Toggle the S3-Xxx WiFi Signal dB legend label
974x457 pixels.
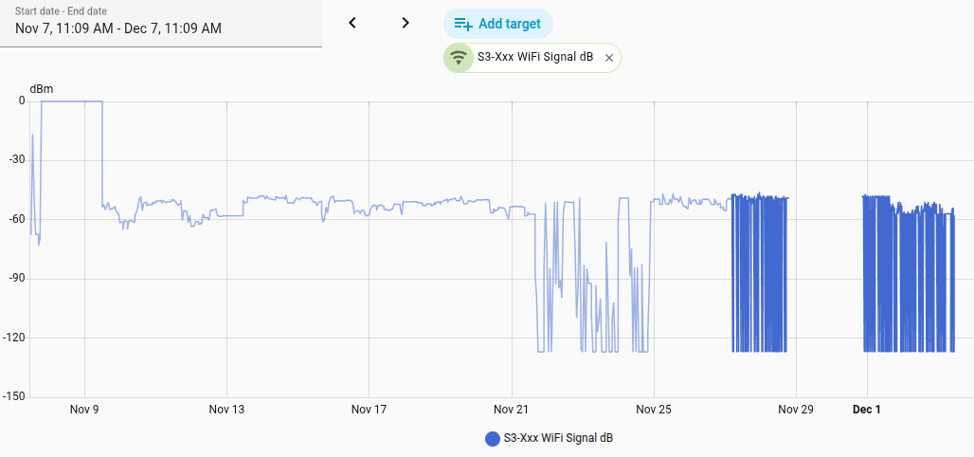558,439
